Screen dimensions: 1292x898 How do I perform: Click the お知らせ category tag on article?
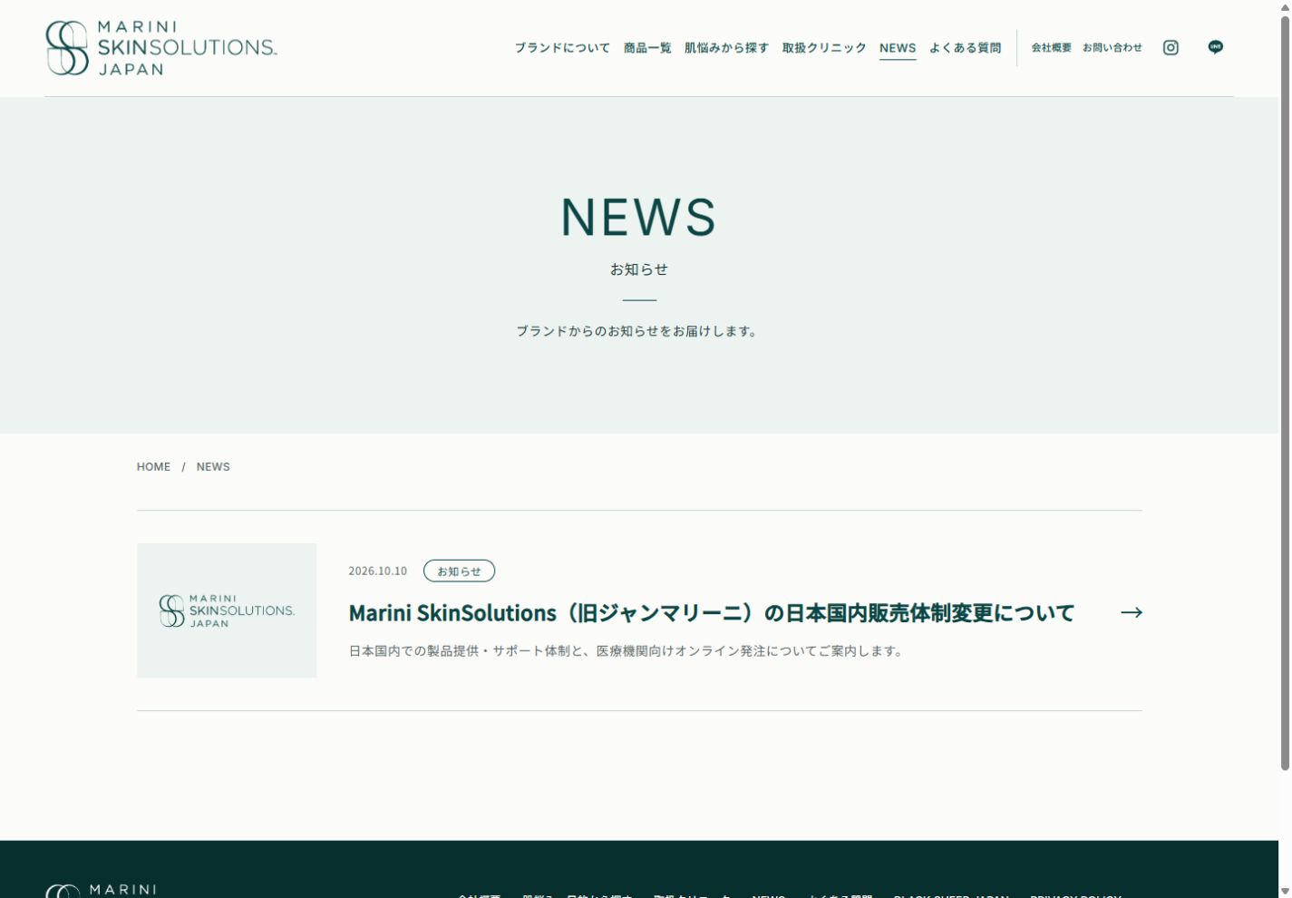coord(459,571)
